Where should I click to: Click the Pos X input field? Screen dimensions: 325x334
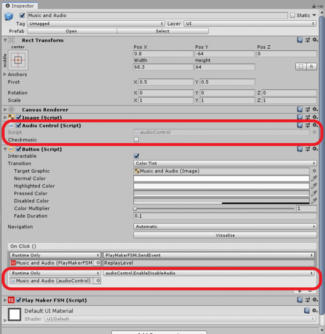[x=162, y=54]
